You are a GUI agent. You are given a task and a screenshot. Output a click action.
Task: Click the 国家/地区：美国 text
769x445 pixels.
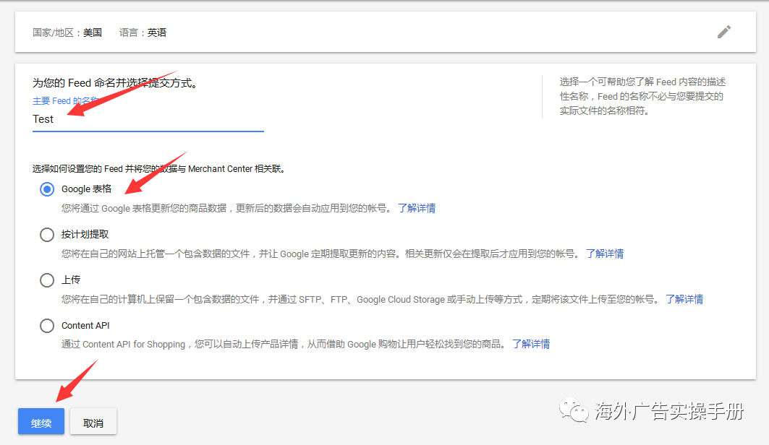(67, 33)
